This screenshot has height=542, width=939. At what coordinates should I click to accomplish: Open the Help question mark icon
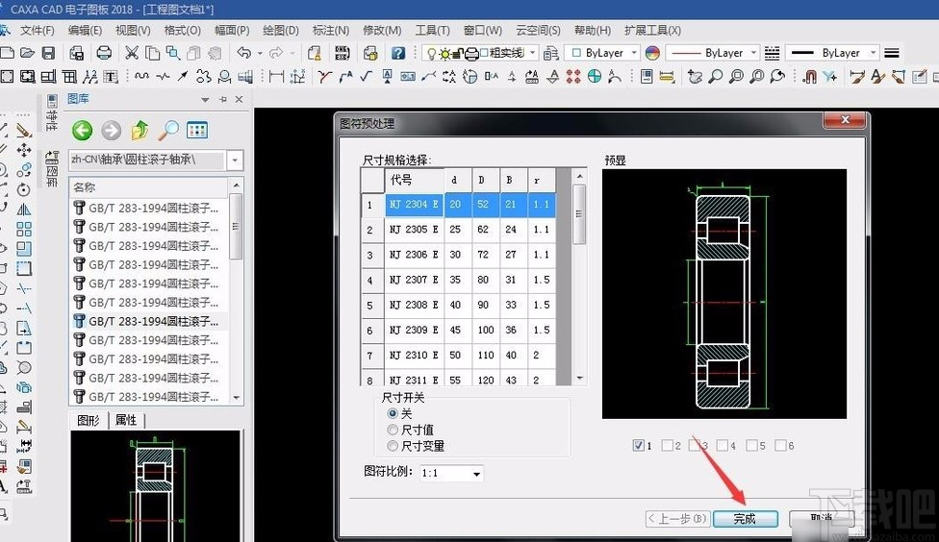tap(398, 53)
